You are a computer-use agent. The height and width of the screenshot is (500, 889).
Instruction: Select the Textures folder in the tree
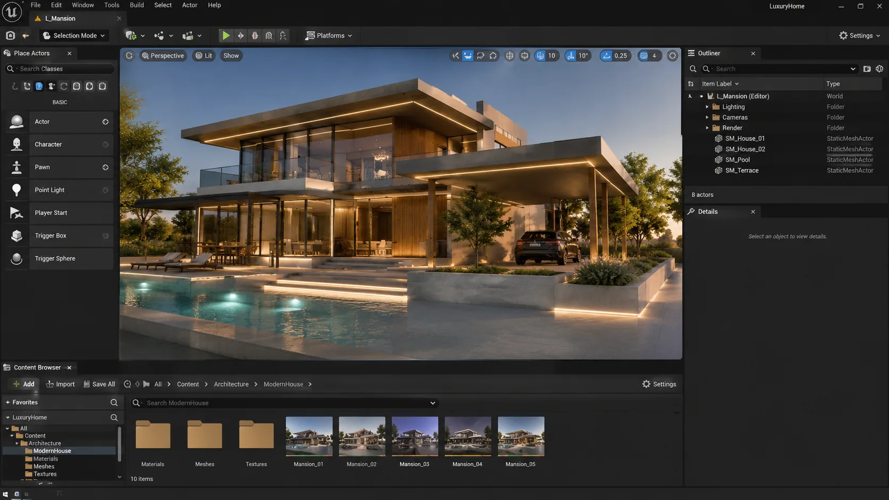click(x=45, y=474)
